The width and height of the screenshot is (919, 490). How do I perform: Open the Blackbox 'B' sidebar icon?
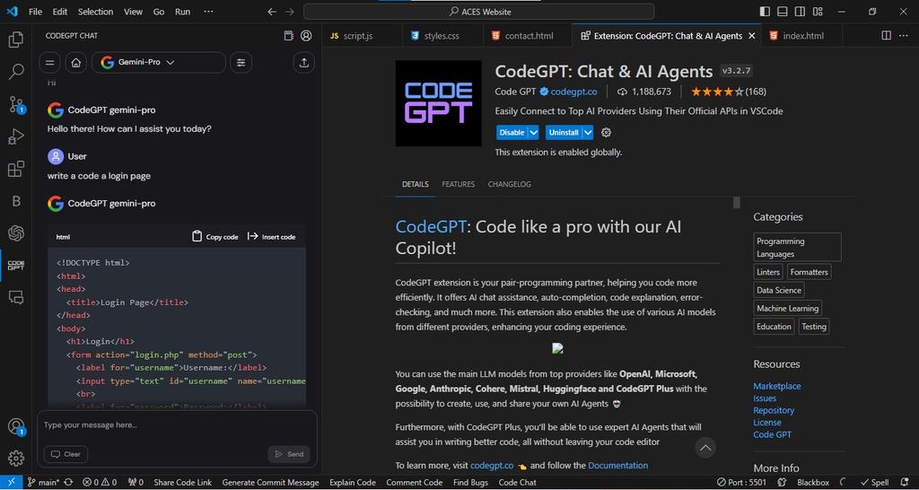tap(16, 201)
